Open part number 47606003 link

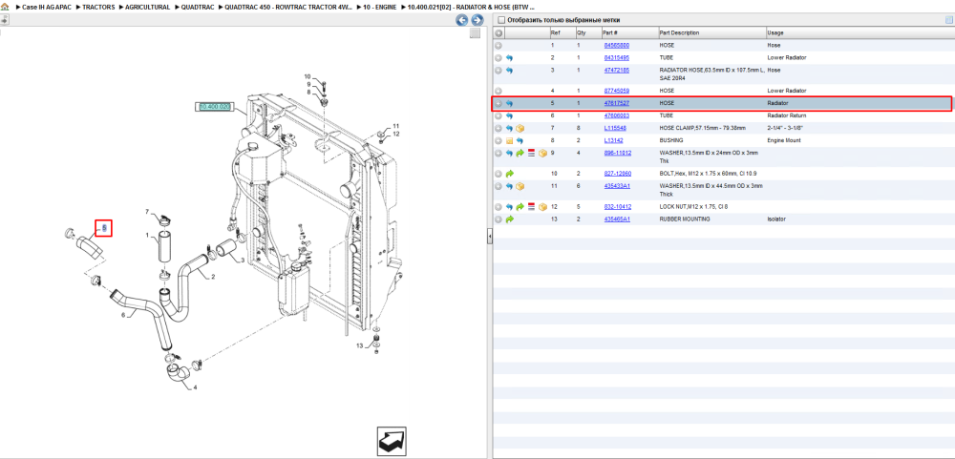tap(616, 115)
